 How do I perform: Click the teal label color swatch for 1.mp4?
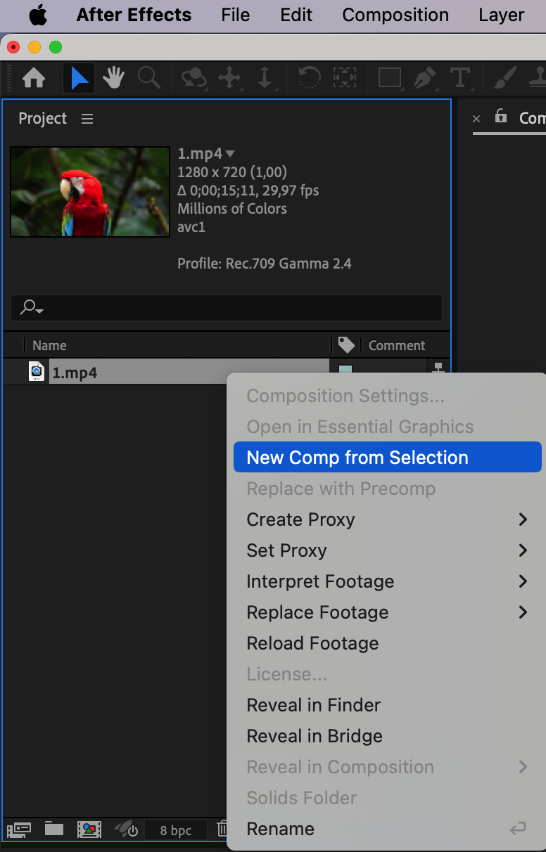tap(345, 368)
